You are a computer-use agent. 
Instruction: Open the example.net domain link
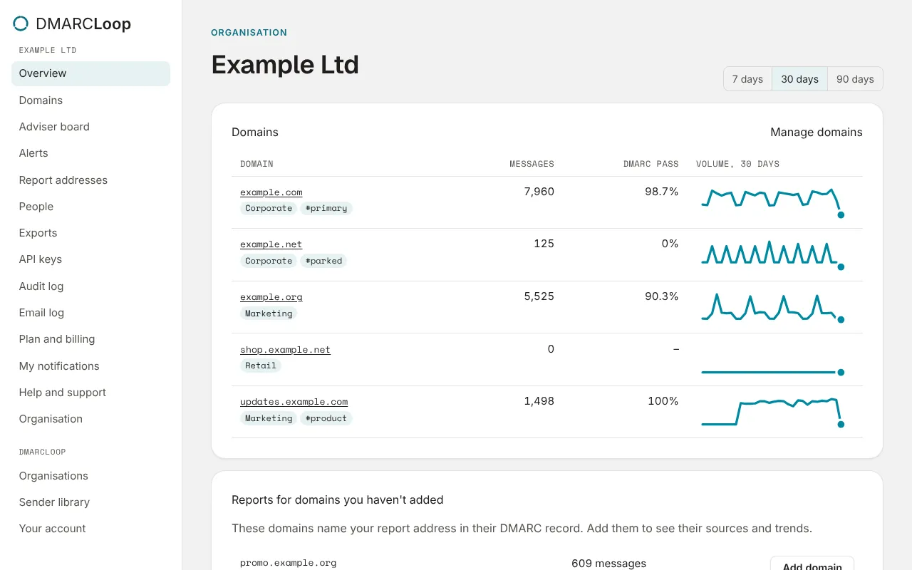[x=271, y=244]
